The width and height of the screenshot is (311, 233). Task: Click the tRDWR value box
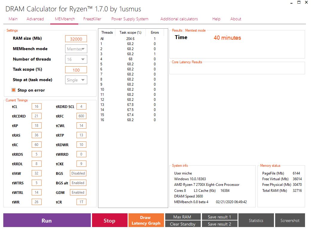click(81, 144)
